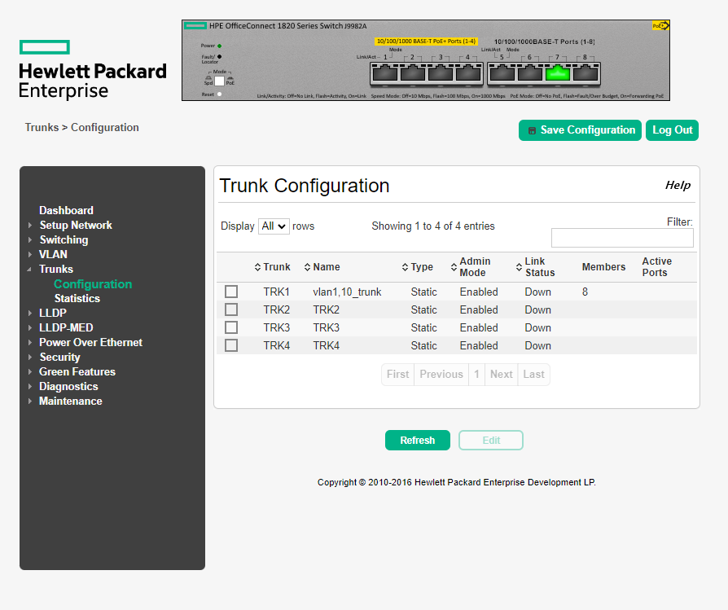728x610 pixels.
Task: Click the Edit button
Action: click(x=491, y=440)
